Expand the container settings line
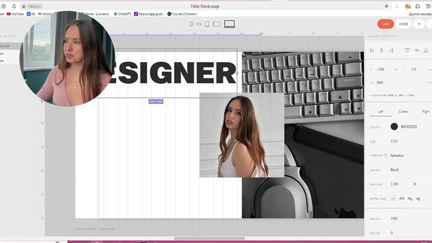The width and height of the screenshot is (432, 243). [391, 95]
